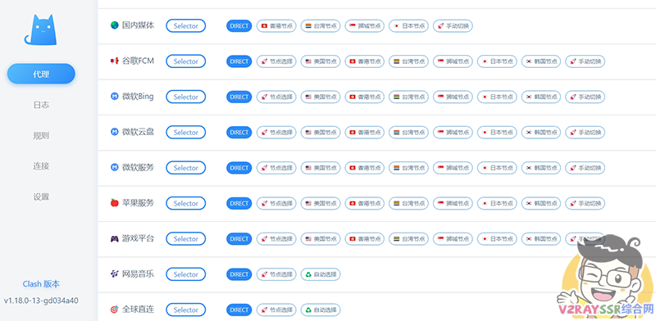Select 美国节点 for 苹果服务

pyautogui.click(x=321, y=204)
